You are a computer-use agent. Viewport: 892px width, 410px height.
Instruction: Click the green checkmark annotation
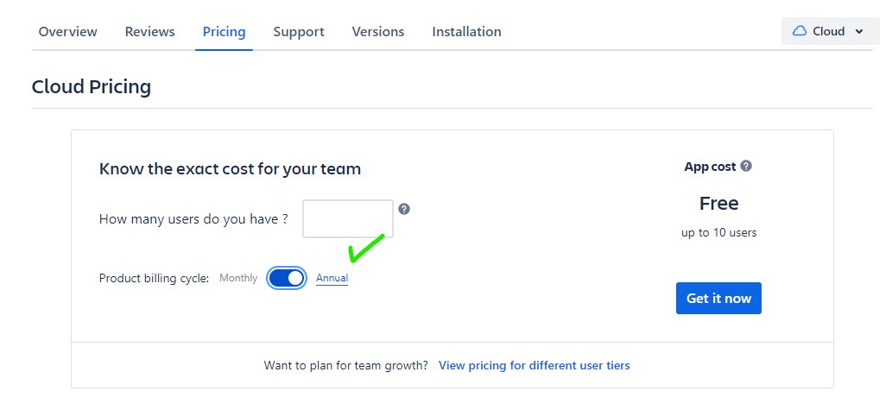point(365,249)
